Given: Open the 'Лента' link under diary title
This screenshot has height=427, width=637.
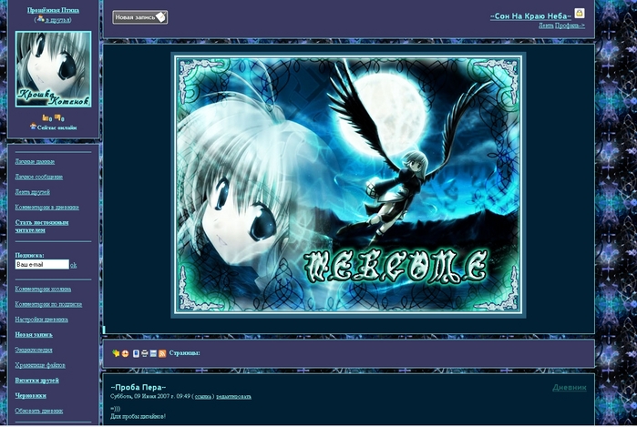Looking at the screenshot, I should pyautogui.click(x=546, y=25).
